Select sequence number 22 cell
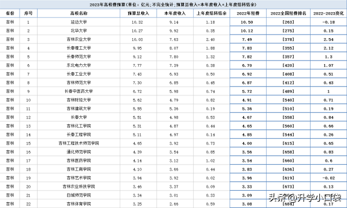The height and width of the screenshot is (208, 347). [28, 204]
